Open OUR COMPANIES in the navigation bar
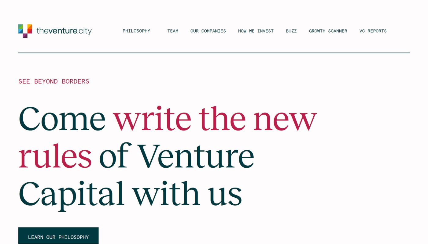Image resolution: width=428 pixels, height=244 pixels. [x=208, y=31]
